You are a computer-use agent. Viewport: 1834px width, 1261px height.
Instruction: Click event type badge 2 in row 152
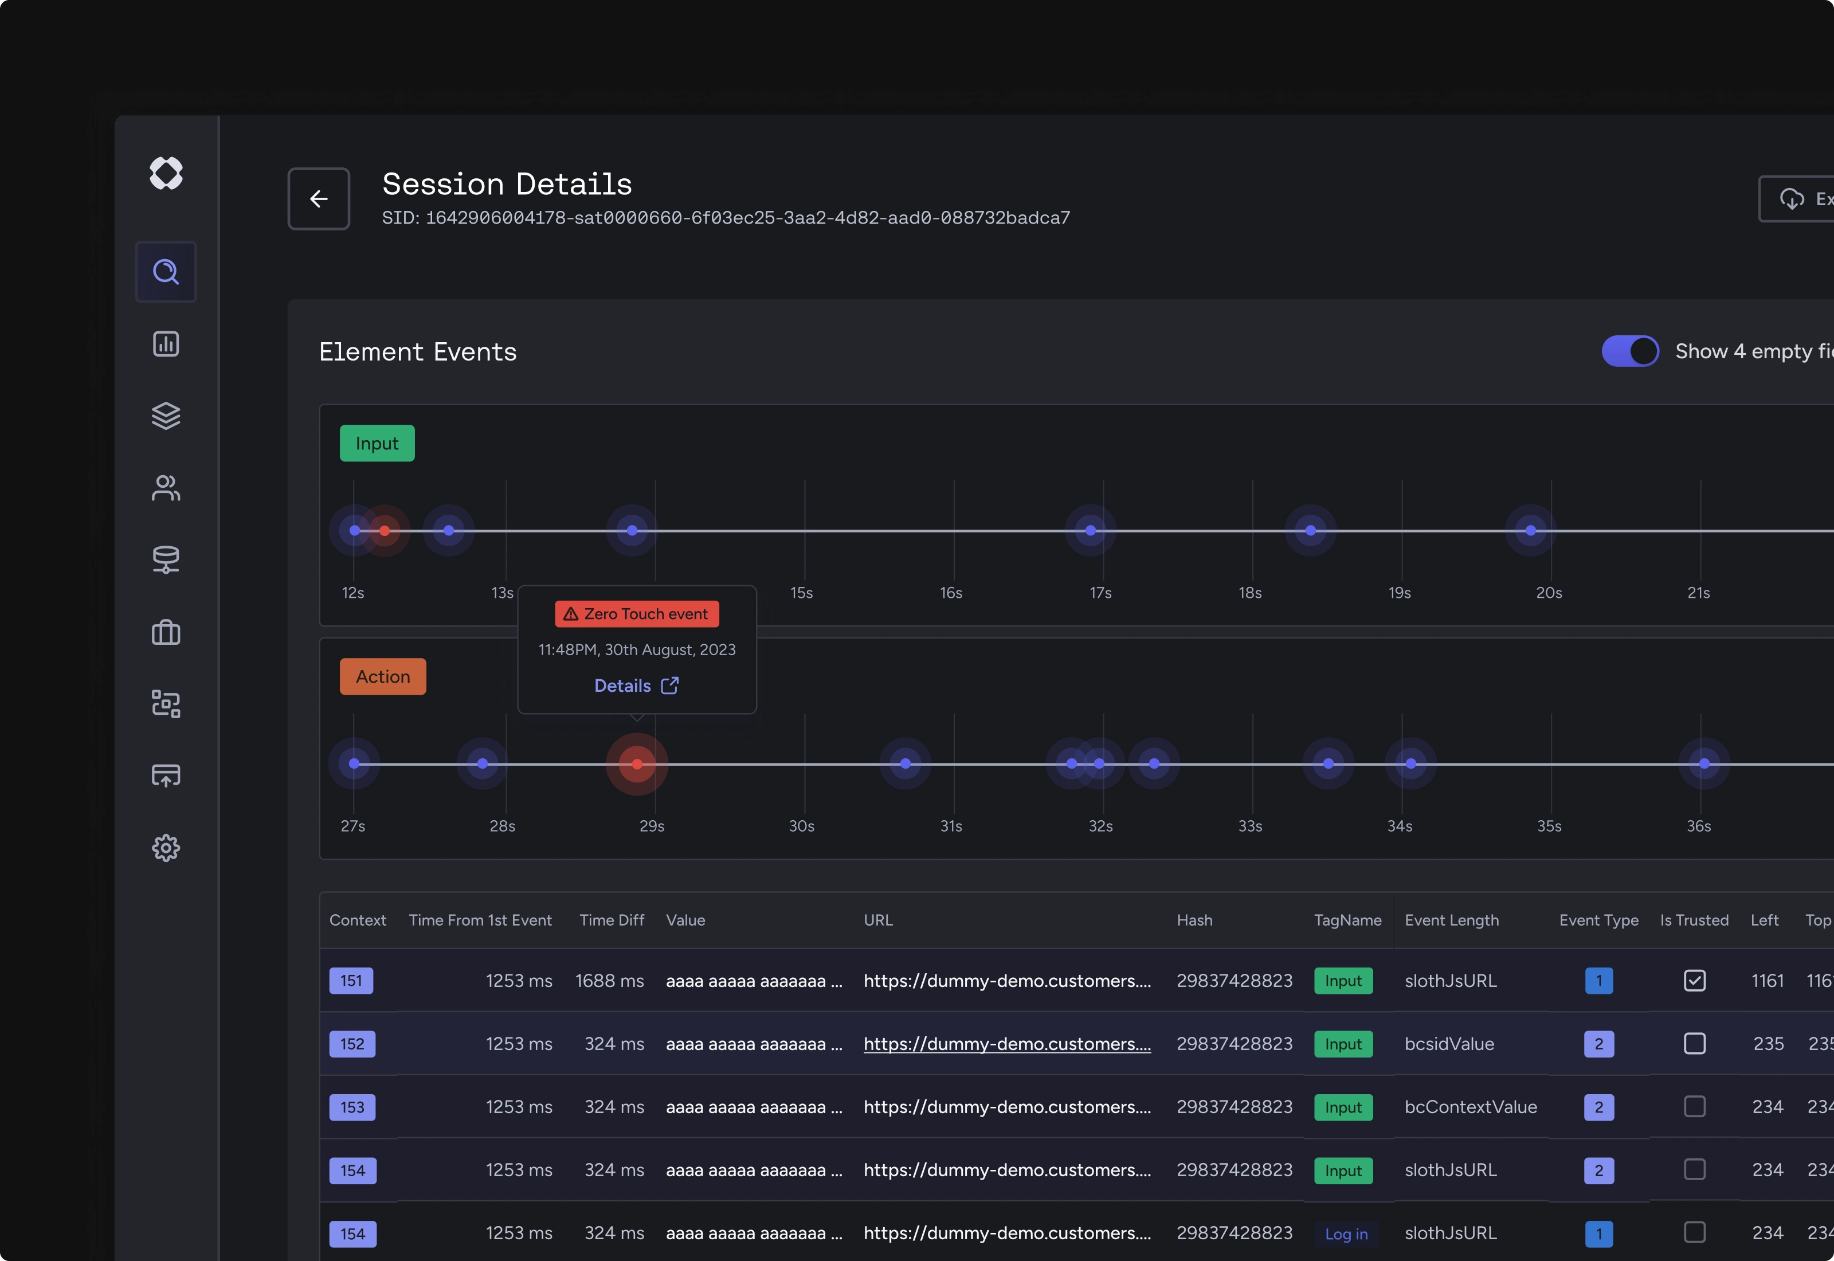pos(1600,1044)
